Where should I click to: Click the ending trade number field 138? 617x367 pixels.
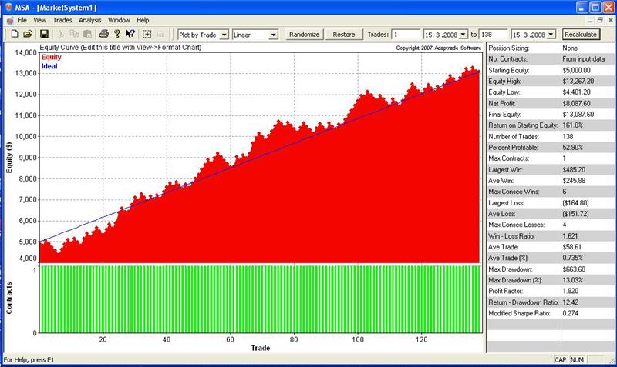pos(494,35)
